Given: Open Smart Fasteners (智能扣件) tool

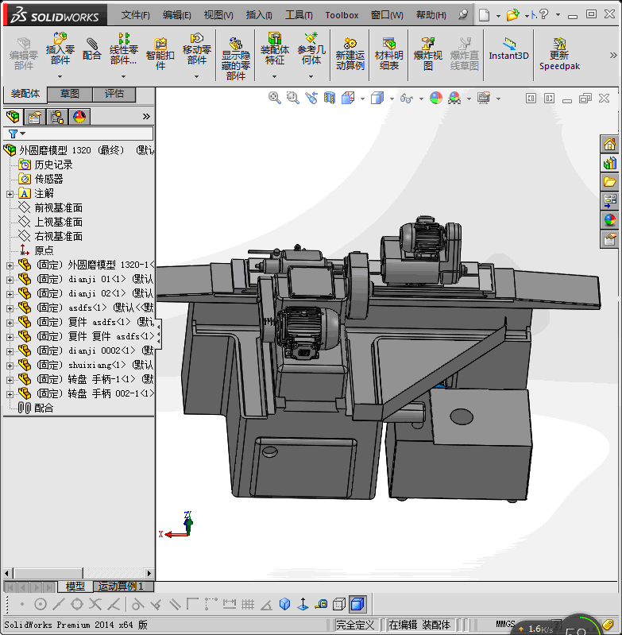Looking at the screenshot, I should [x=160, y=54].
